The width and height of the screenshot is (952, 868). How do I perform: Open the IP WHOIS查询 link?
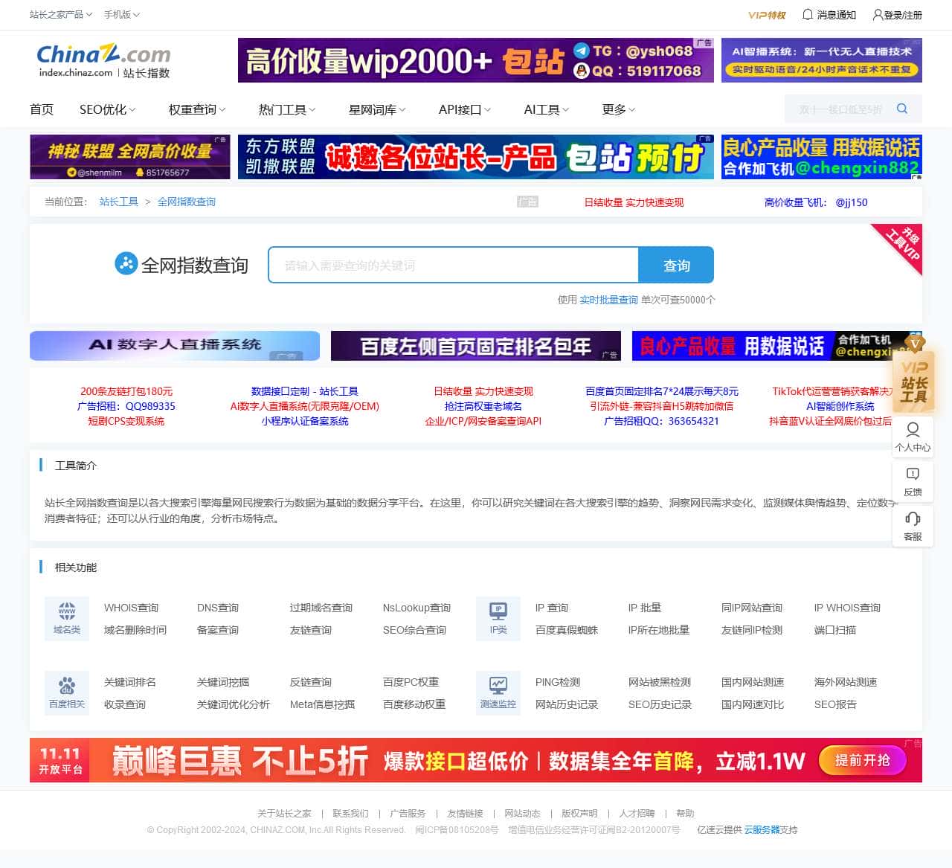[x=847, y=608]
